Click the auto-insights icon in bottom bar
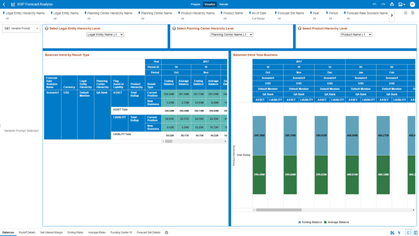 [x=392, y=233]
